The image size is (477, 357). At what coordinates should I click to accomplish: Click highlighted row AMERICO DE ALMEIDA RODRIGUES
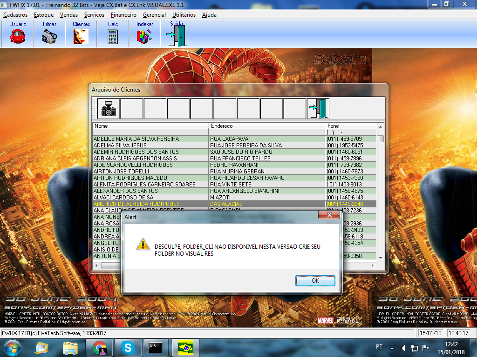pos(234,204)
